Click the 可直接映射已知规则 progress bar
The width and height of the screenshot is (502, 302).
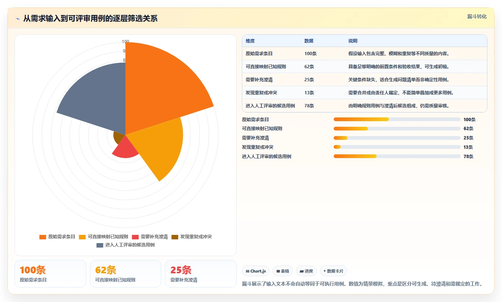pos(397,129)
